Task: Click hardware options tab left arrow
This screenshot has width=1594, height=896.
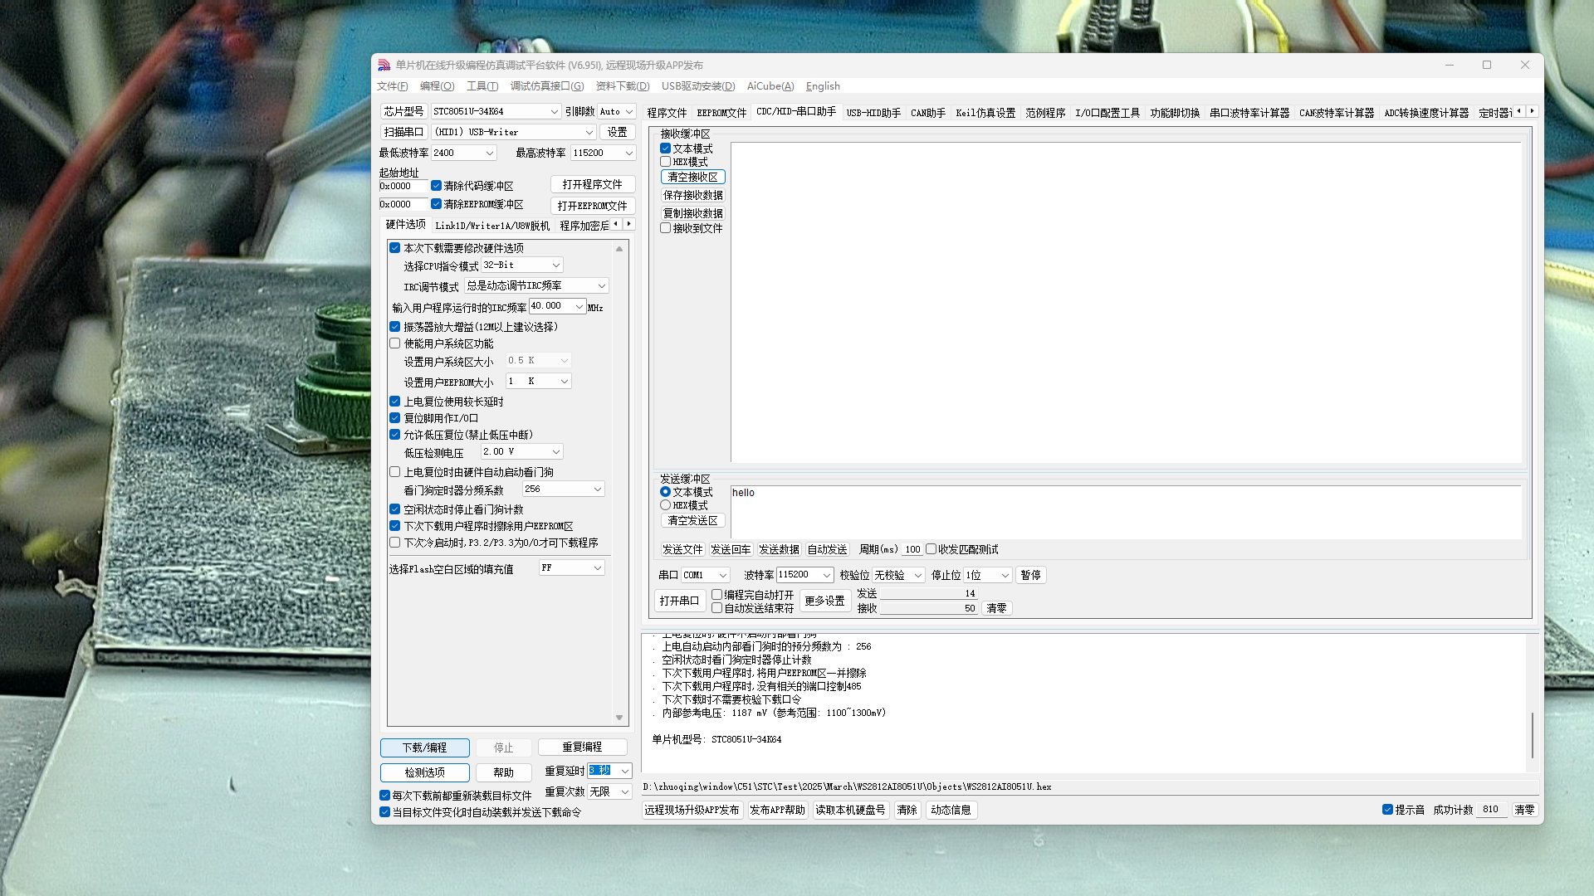Action: pyautogui.click(x=616, y=224)
